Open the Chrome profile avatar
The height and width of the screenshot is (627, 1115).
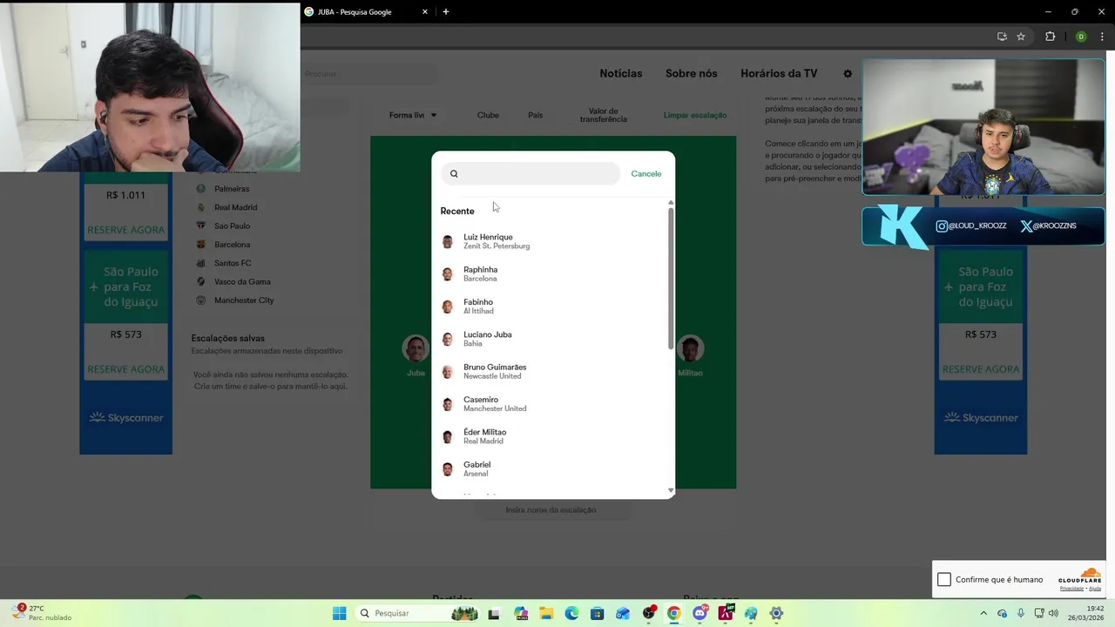(1081, 37)
